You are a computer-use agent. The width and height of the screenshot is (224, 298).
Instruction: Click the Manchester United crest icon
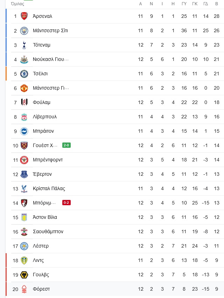click(24, 88)
